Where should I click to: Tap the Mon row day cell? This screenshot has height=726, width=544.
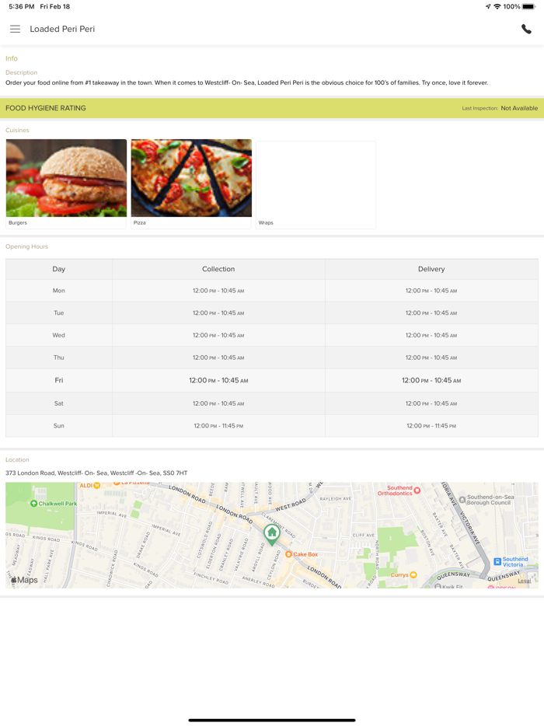click(x=59, y=291)
